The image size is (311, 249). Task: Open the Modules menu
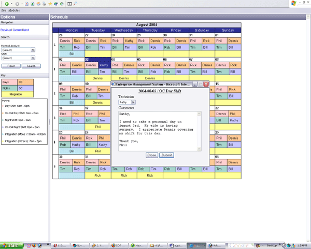point(14,10)
